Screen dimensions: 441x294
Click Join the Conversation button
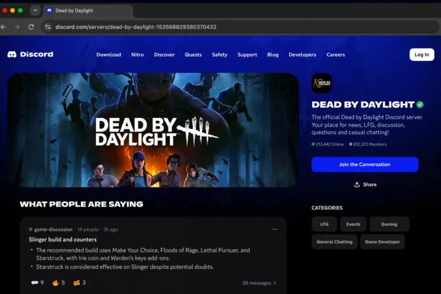click(365, 164)
